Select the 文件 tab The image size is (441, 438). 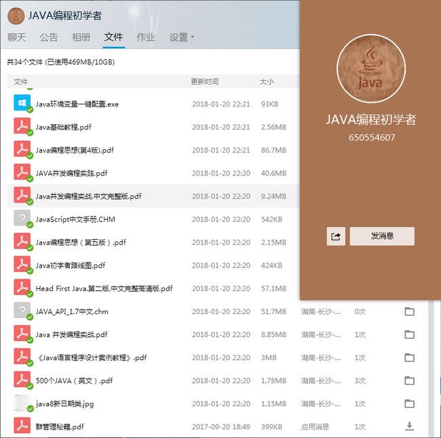tap(113, 37)
